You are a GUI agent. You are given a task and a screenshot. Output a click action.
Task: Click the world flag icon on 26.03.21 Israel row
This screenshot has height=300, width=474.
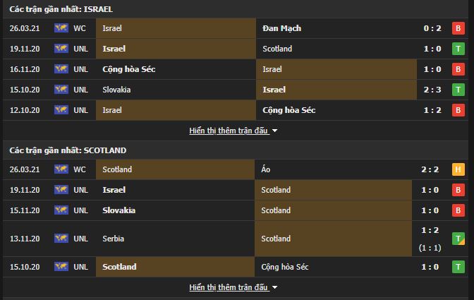pos(61,28)
